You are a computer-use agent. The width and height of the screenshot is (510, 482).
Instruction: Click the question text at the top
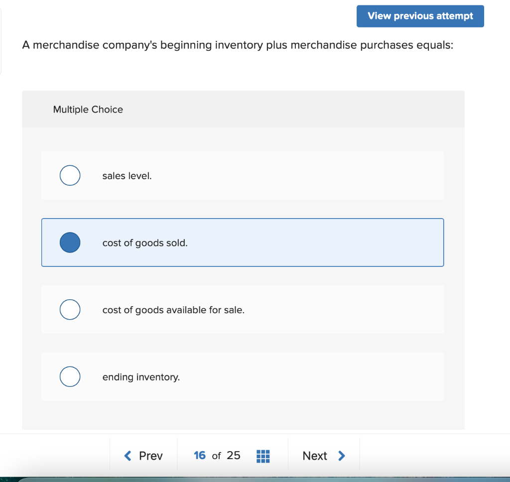(238, 45)
